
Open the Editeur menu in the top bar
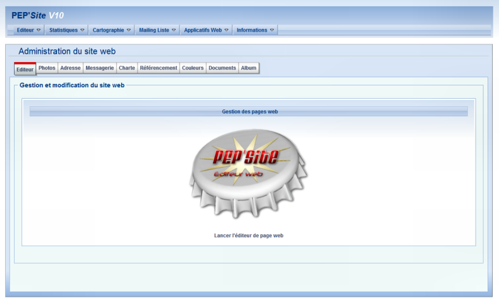click(29, 30)
